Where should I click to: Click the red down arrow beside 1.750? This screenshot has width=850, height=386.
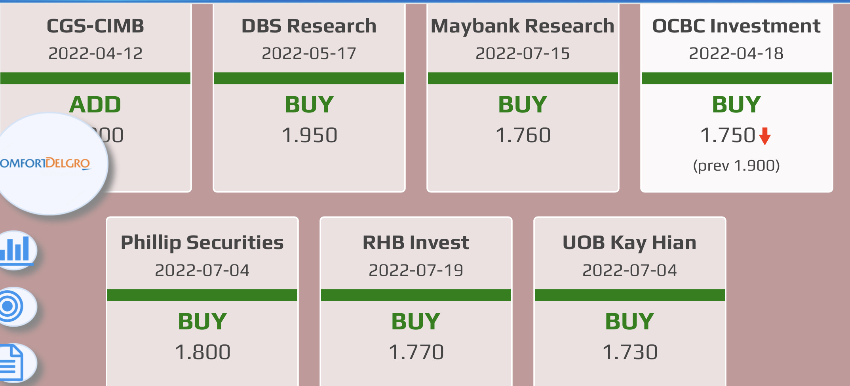pos(765,136)
